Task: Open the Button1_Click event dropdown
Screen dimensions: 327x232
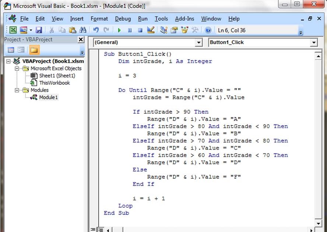Action: click(x=314, y=42)
